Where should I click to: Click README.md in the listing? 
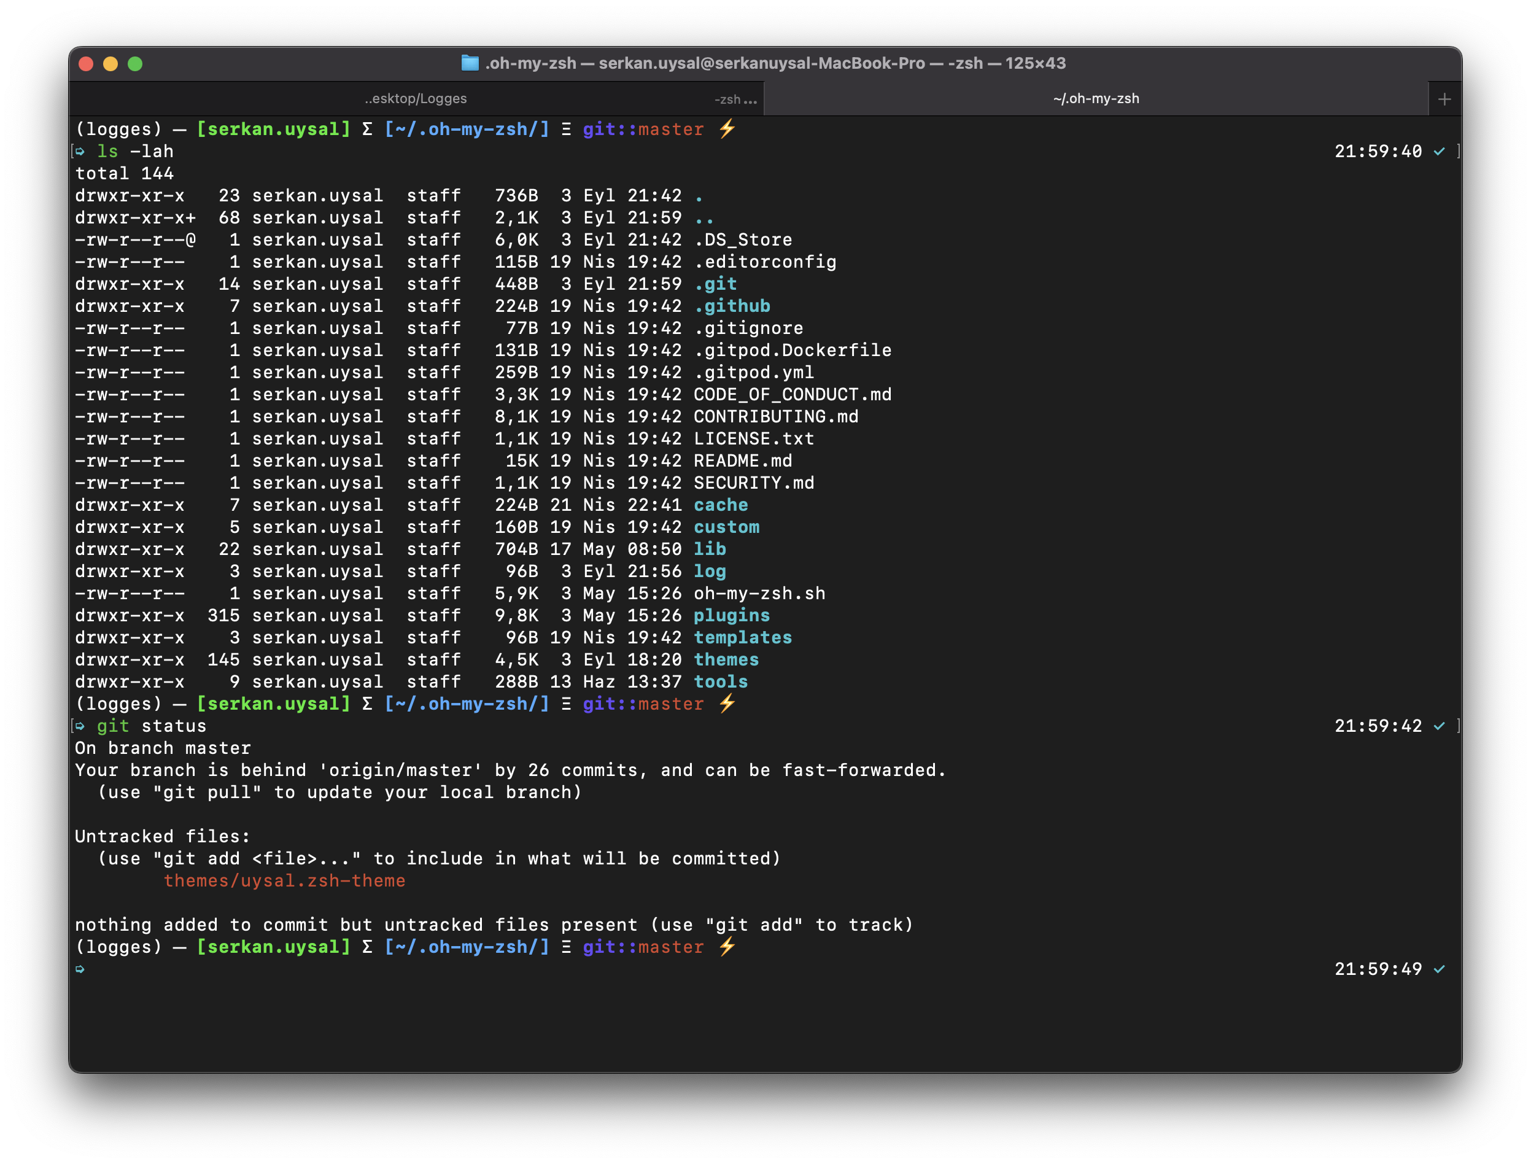(743, 460)
